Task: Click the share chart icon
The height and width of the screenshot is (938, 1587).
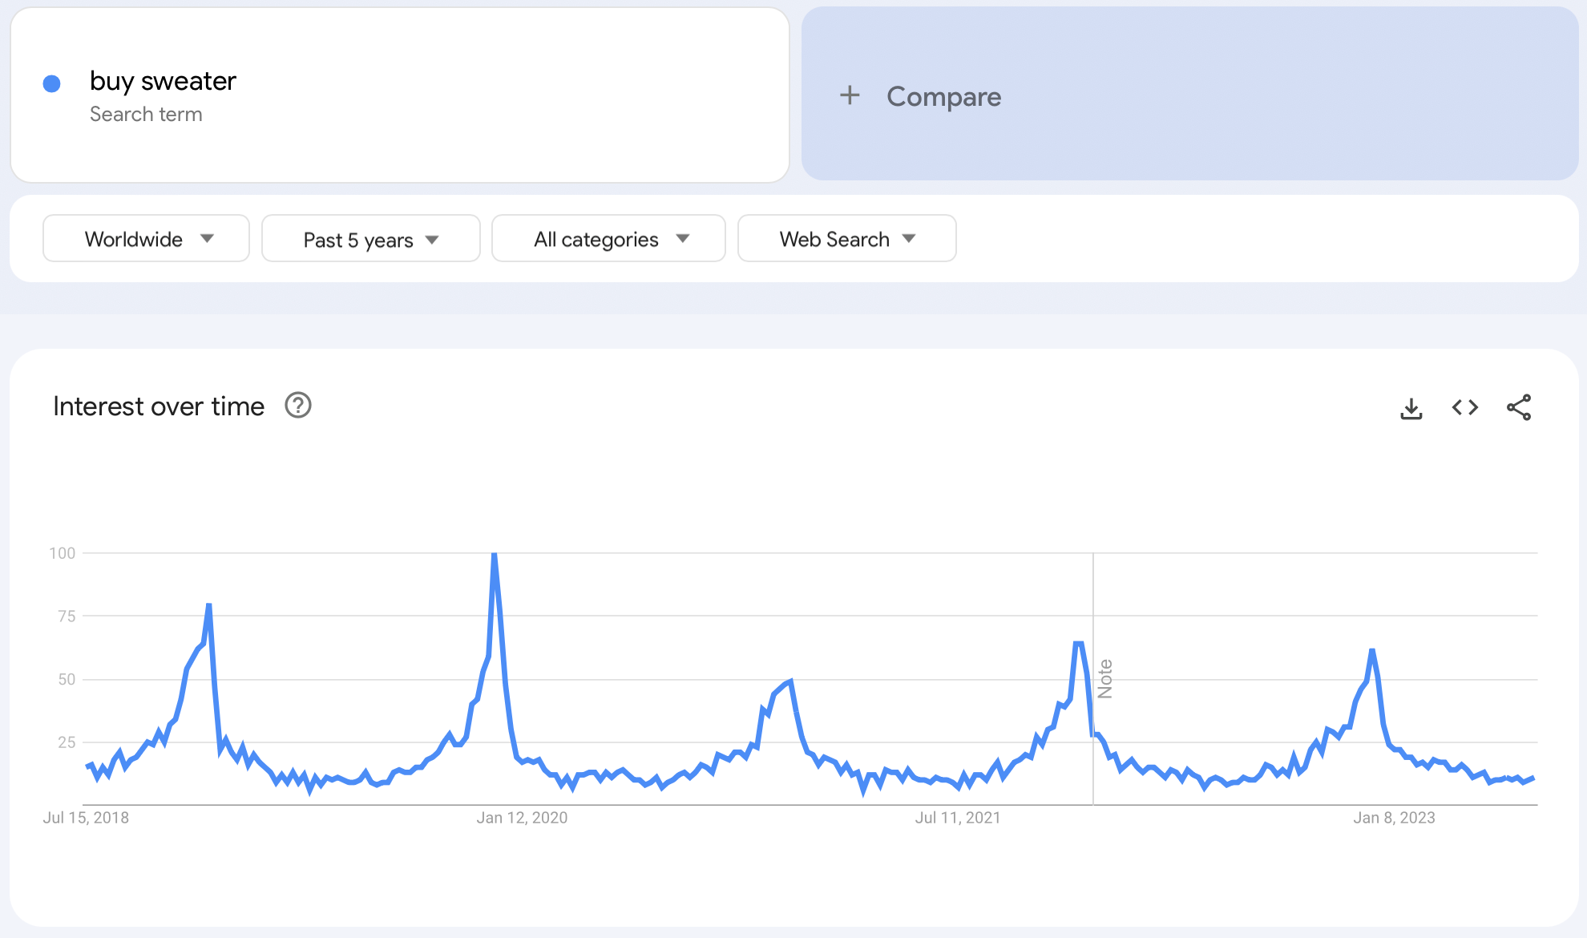Action: tap(1518, 407)
